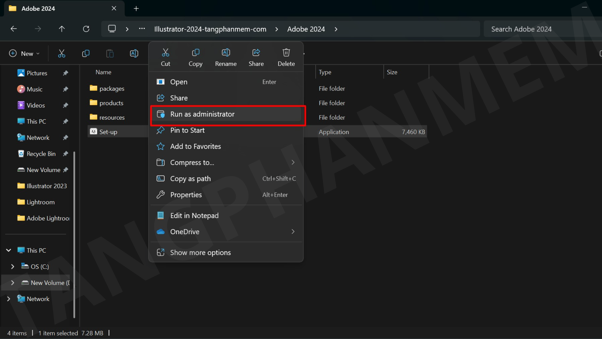602x339 pixels.
Task: Expand OS (C:) drive node
Action: (13, 266)
